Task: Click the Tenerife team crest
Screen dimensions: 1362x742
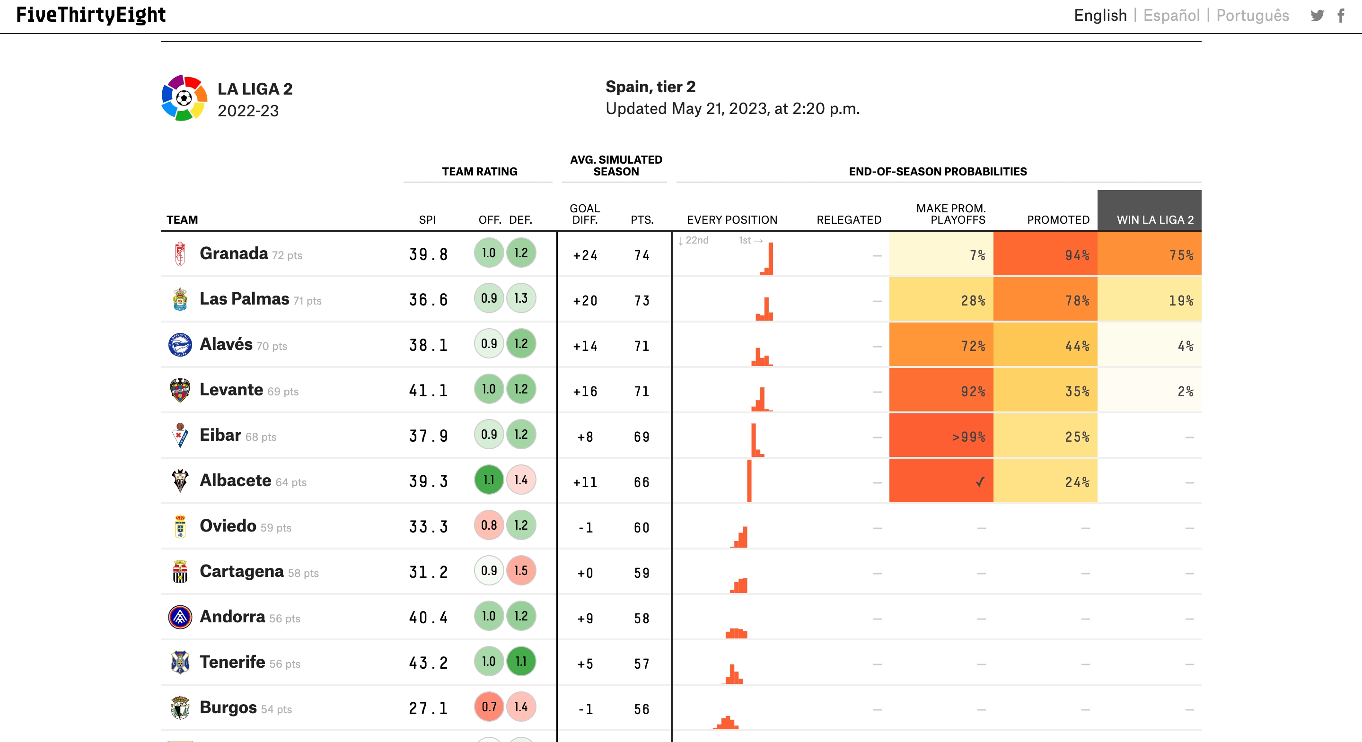Action: point(180,663)
